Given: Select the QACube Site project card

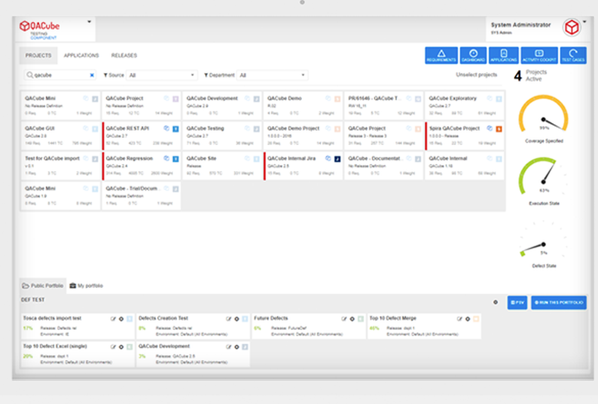Looking at the screenshot, I should point(222,166).
